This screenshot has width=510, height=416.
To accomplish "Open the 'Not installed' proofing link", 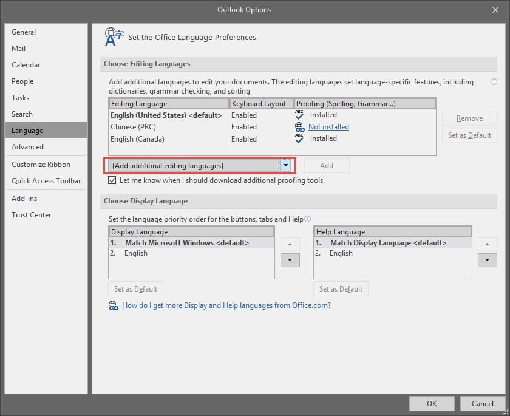I will (328, 127).
